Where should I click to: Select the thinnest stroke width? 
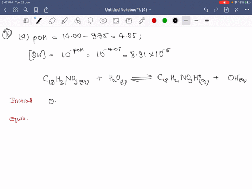[x=186, y=20]
